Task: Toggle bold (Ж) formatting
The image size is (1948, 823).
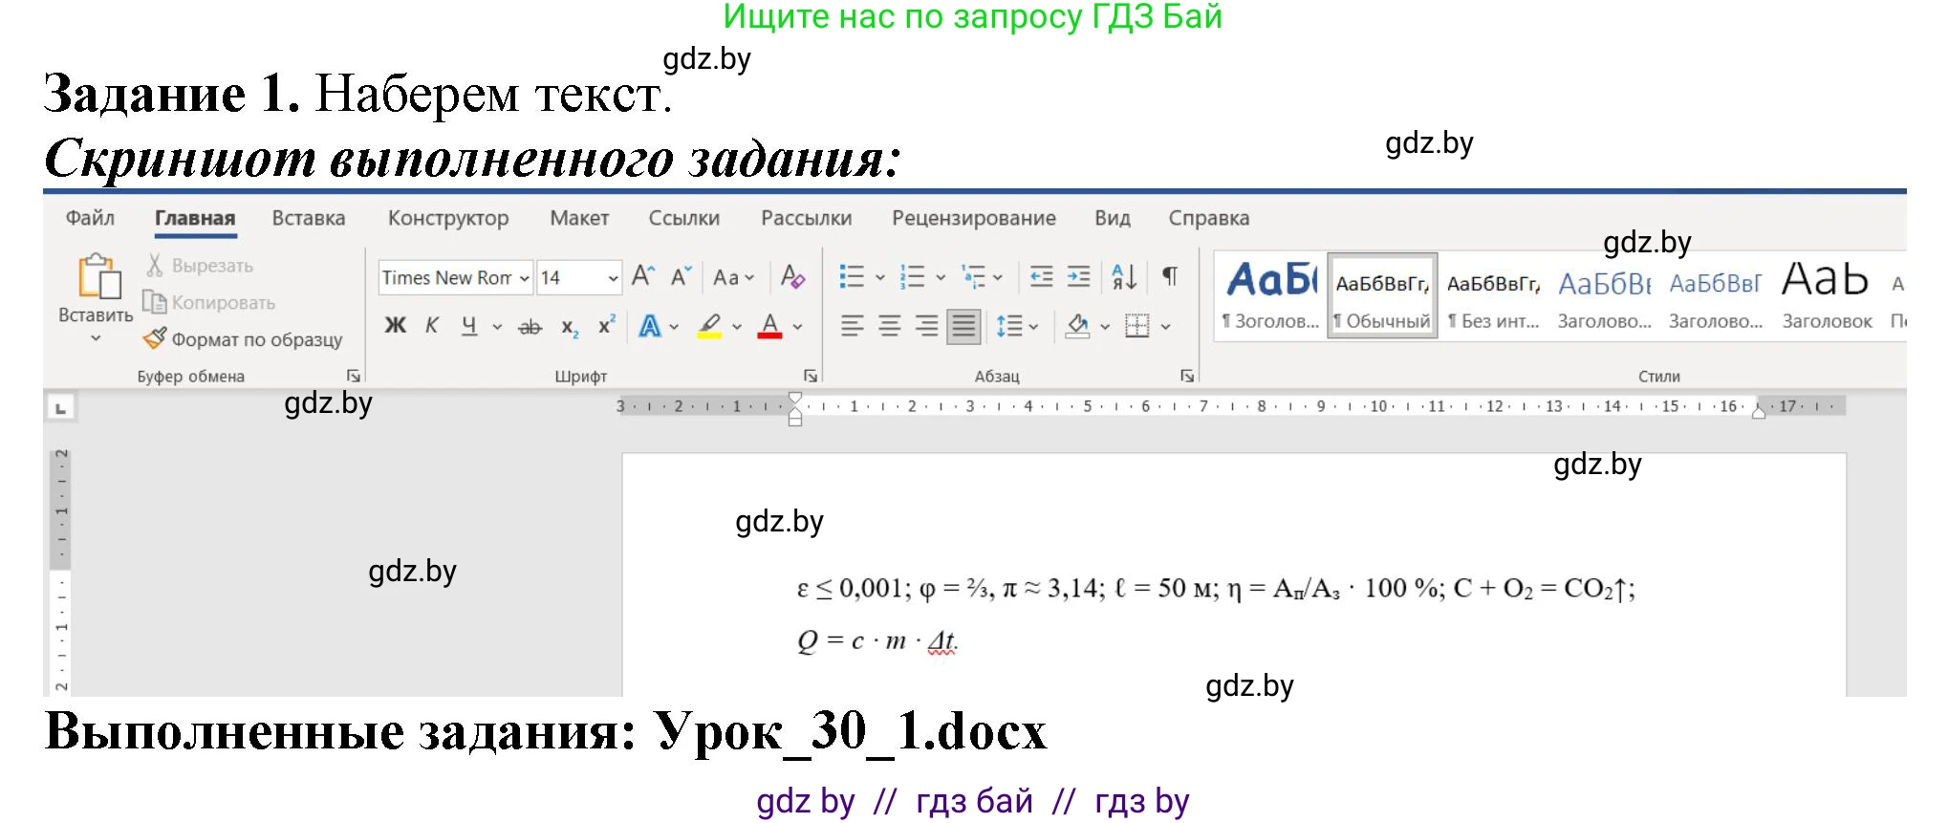Action: [395, 326]
